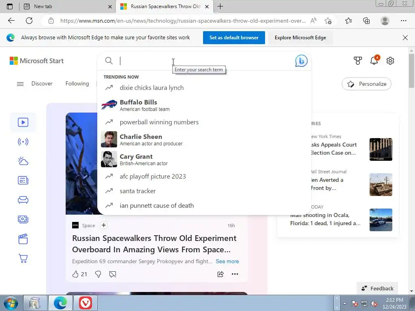Open the movie clapperboard sidebar icon
Viewport: 415px width, 311px height.
coord(23,239)
